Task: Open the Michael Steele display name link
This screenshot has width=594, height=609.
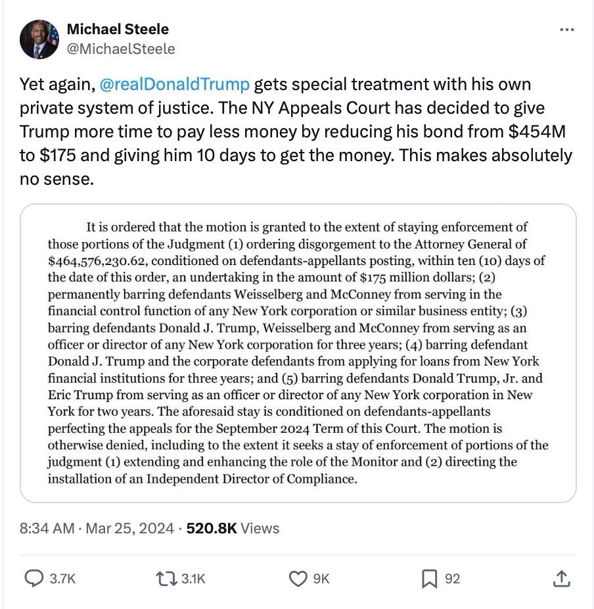Action: tap(118, 30)
